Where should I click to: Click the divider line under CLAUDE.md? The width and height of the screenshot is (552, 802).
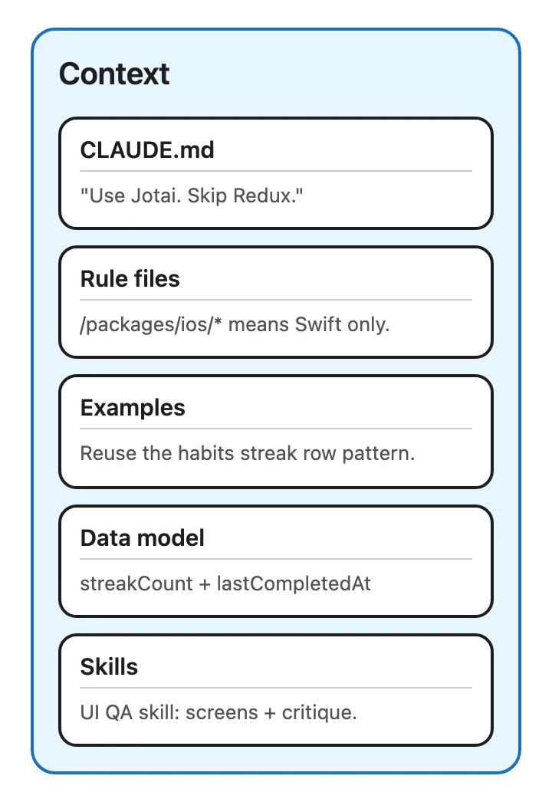[x=276, y=171]
